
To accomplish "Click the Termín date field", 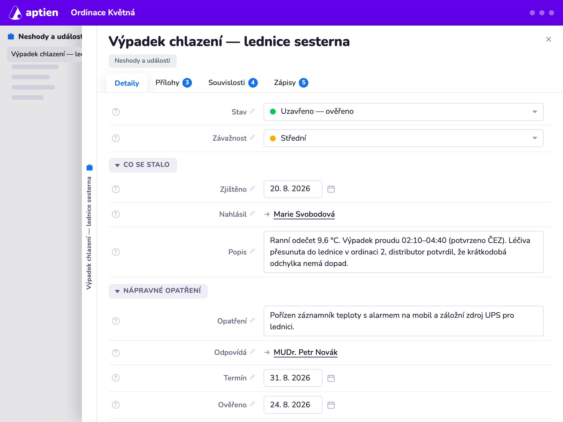I will [x=293, y=378].
